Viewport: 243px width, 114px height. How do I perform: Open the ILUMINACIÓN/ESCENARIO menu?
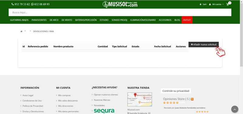click(143, 20)
